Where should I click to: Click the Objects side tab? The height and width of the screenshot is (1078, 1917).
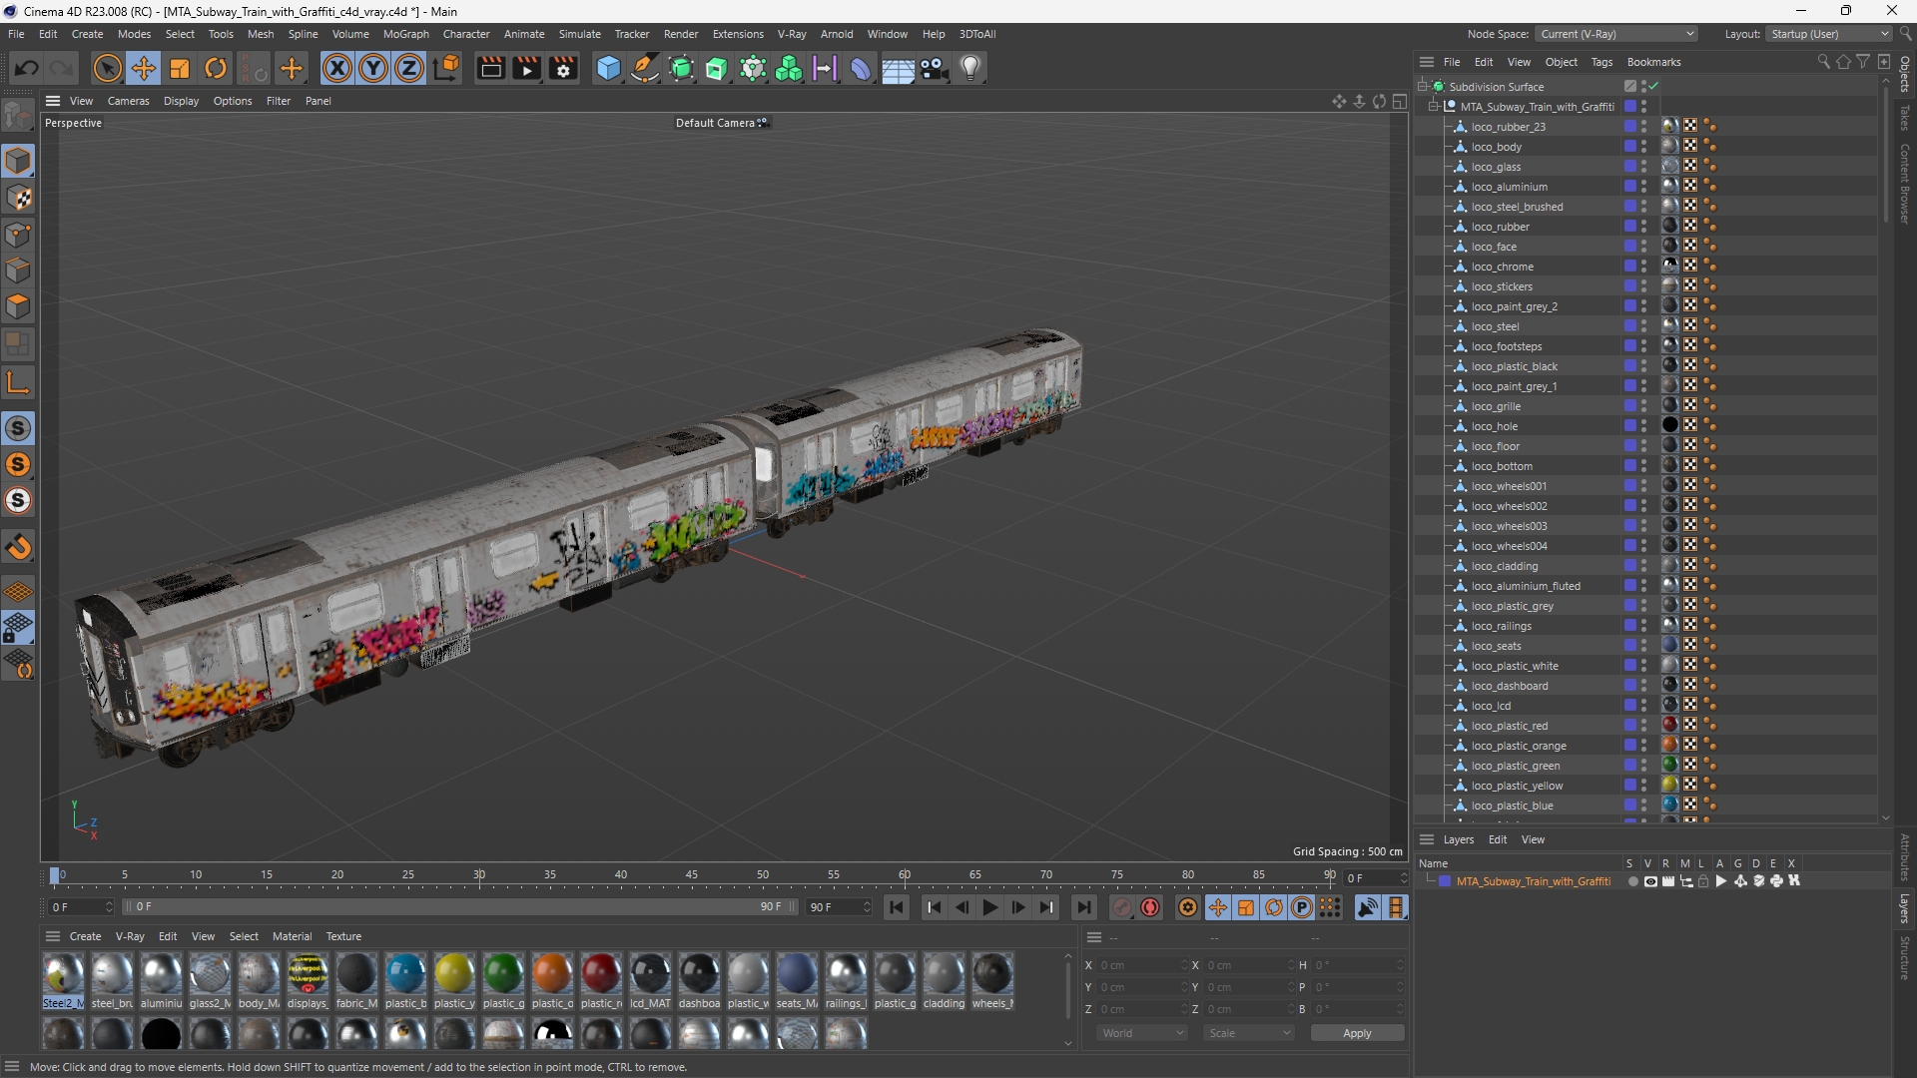tap(1905, 75)
